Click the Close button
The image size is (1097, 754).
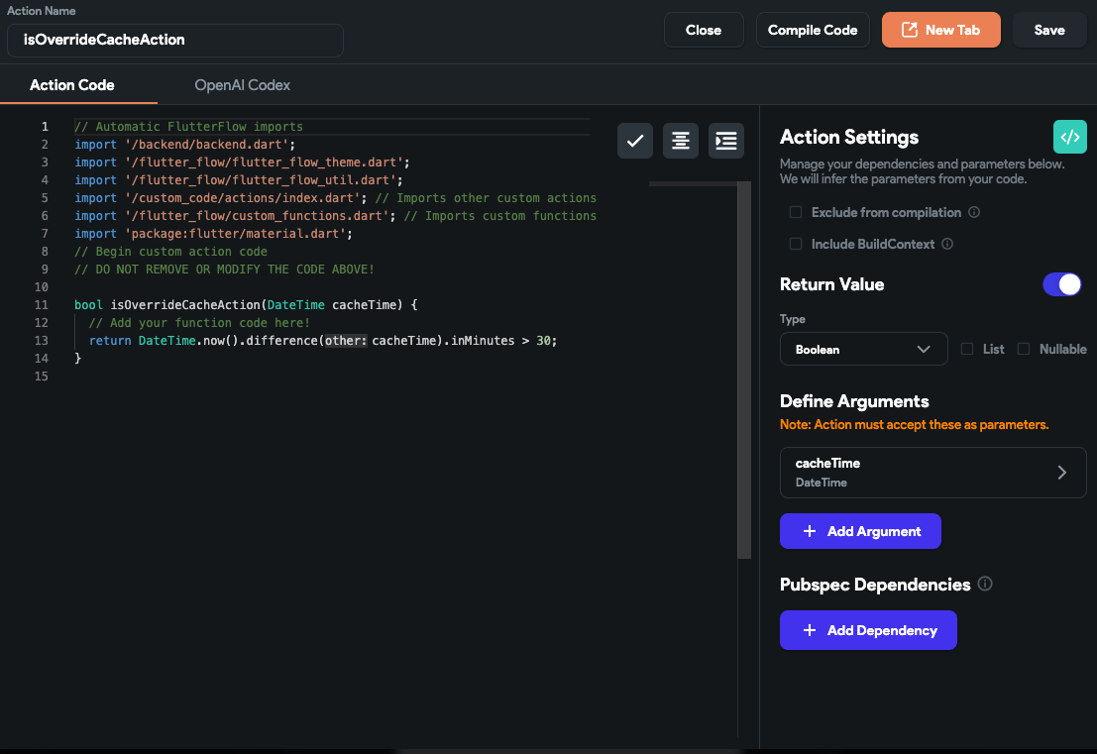click(704, 30)
